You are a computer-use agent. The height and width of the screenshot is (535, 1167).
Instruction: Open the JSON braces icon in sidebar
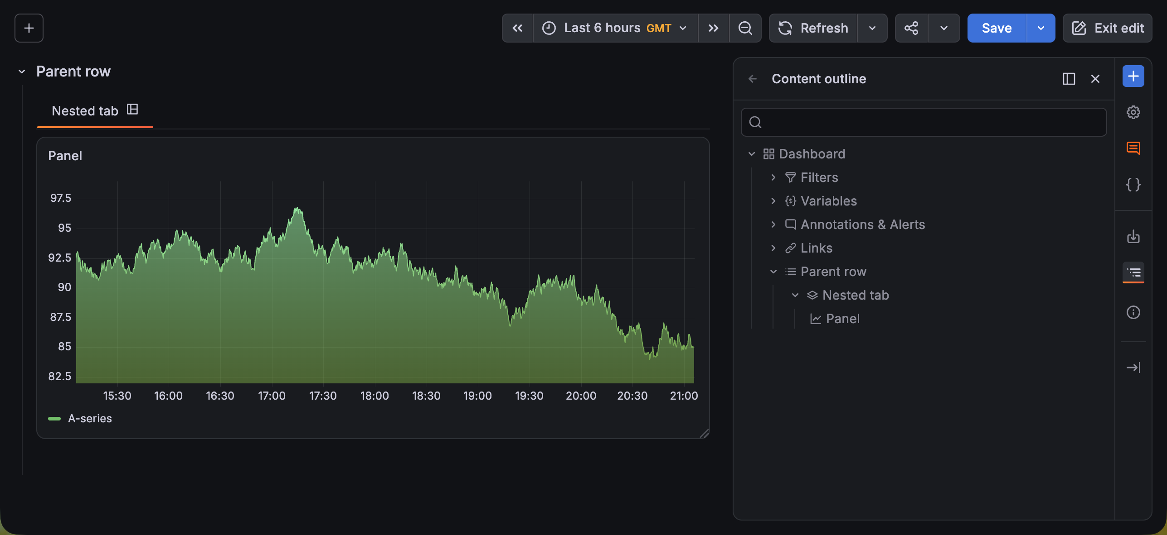(1133, 185)
